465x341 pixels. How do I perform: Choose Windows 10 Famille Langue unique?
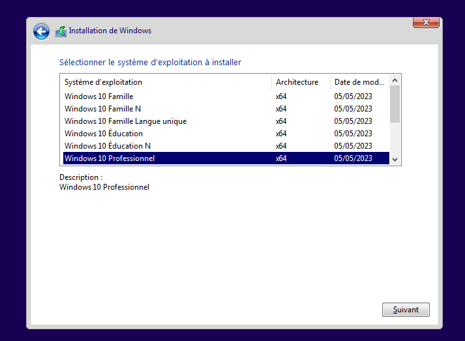point(125,121)
